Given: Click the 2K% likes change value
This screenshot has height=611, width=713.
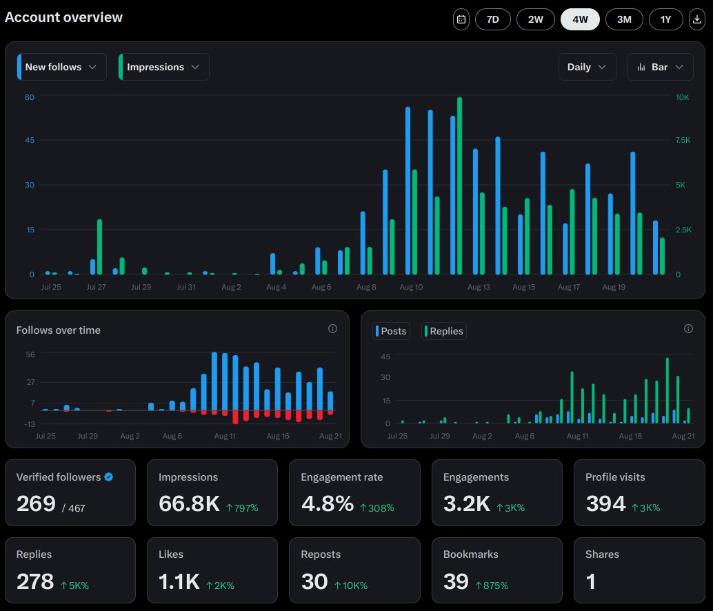Looking at the screenshot, I should tap(220, 585).
